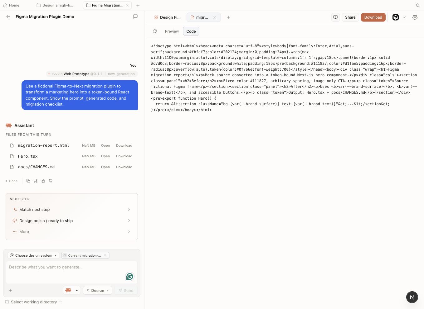Expand chevron for Design polish row

click(129, 221)
